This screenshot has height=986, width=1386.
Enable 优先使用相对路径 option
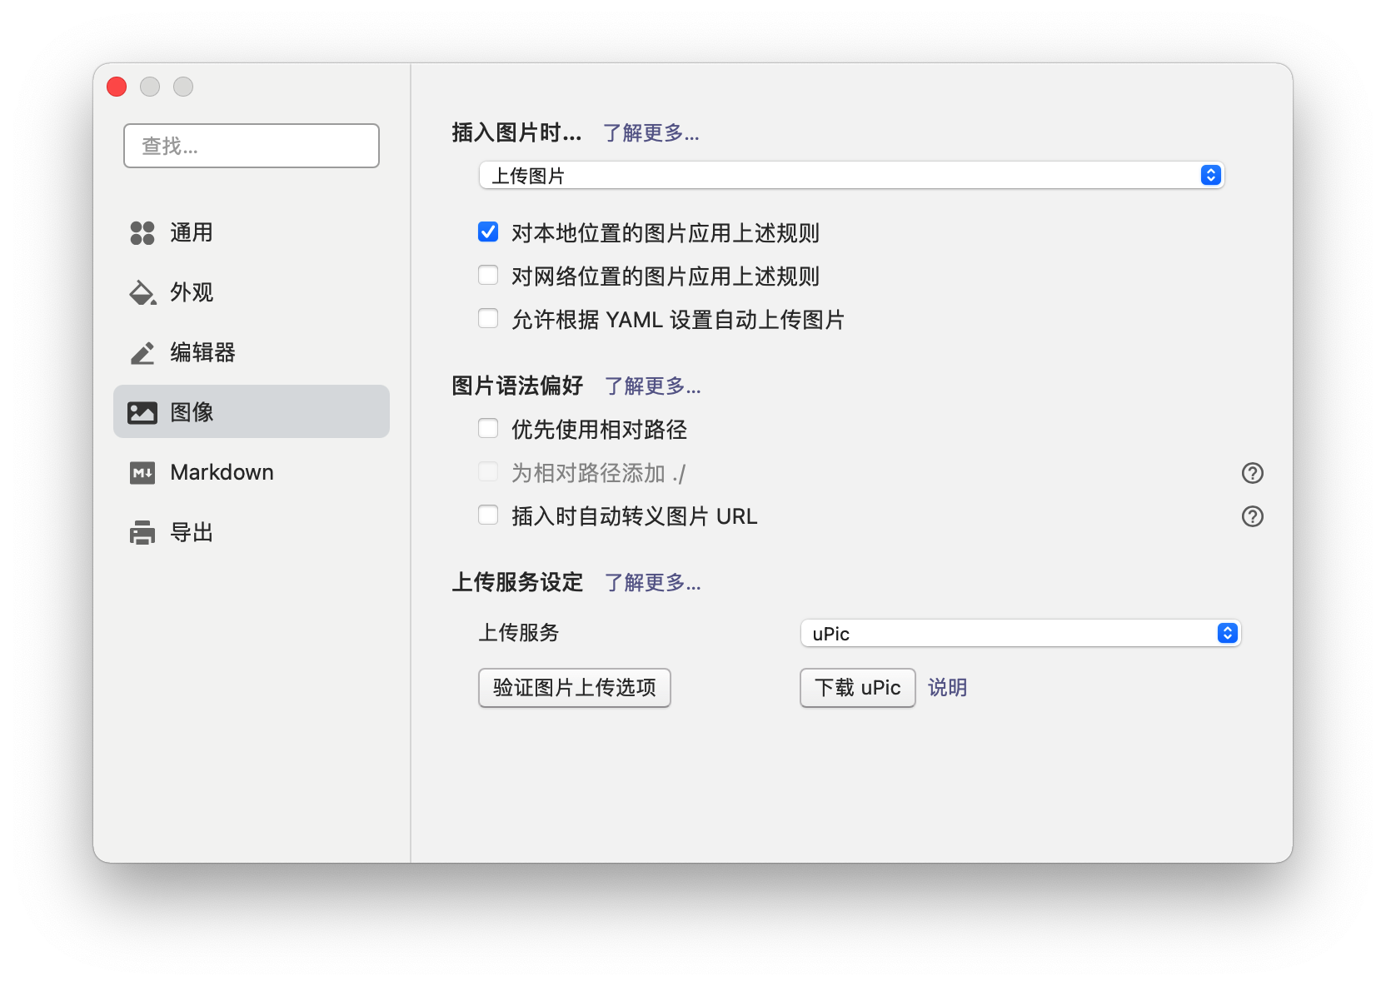[x=488, y=428]
